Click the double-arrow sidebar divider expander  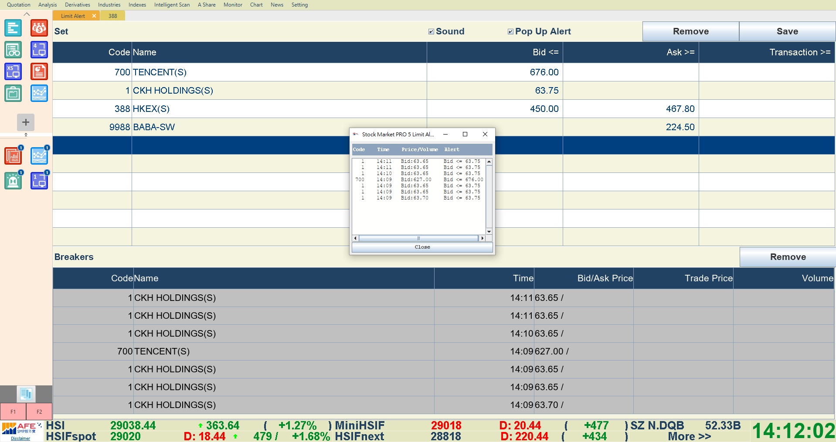point(26,135)
